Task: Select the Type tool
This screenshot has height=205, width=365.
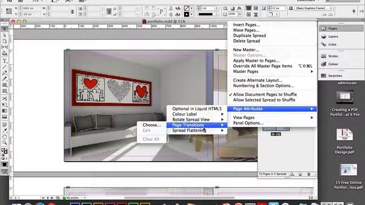Action: [x=5, y=61]
